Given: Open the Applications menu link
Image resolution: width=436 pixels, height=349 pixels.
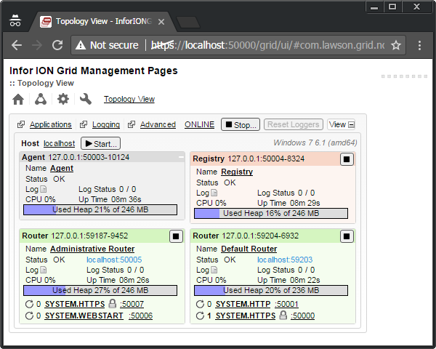Looking at the screenshot, I should point(50,124).
